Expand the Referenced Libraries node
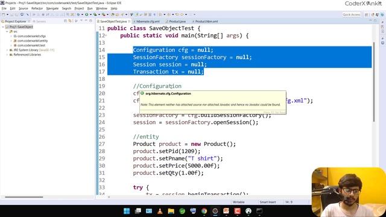The width and height of the screenshot is (386, 217). pyautogui.click(x=7, y=55)
